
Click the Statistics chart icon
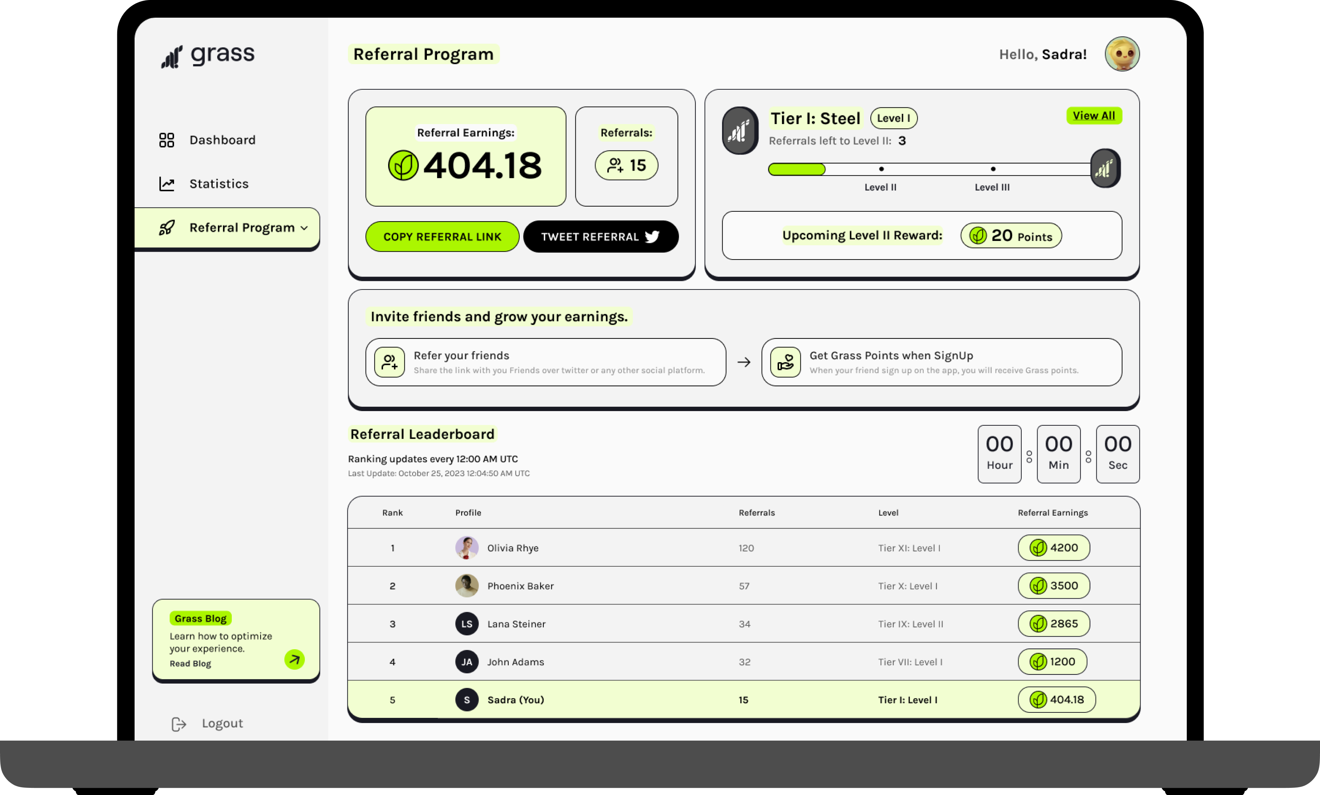tap(168, 183)
